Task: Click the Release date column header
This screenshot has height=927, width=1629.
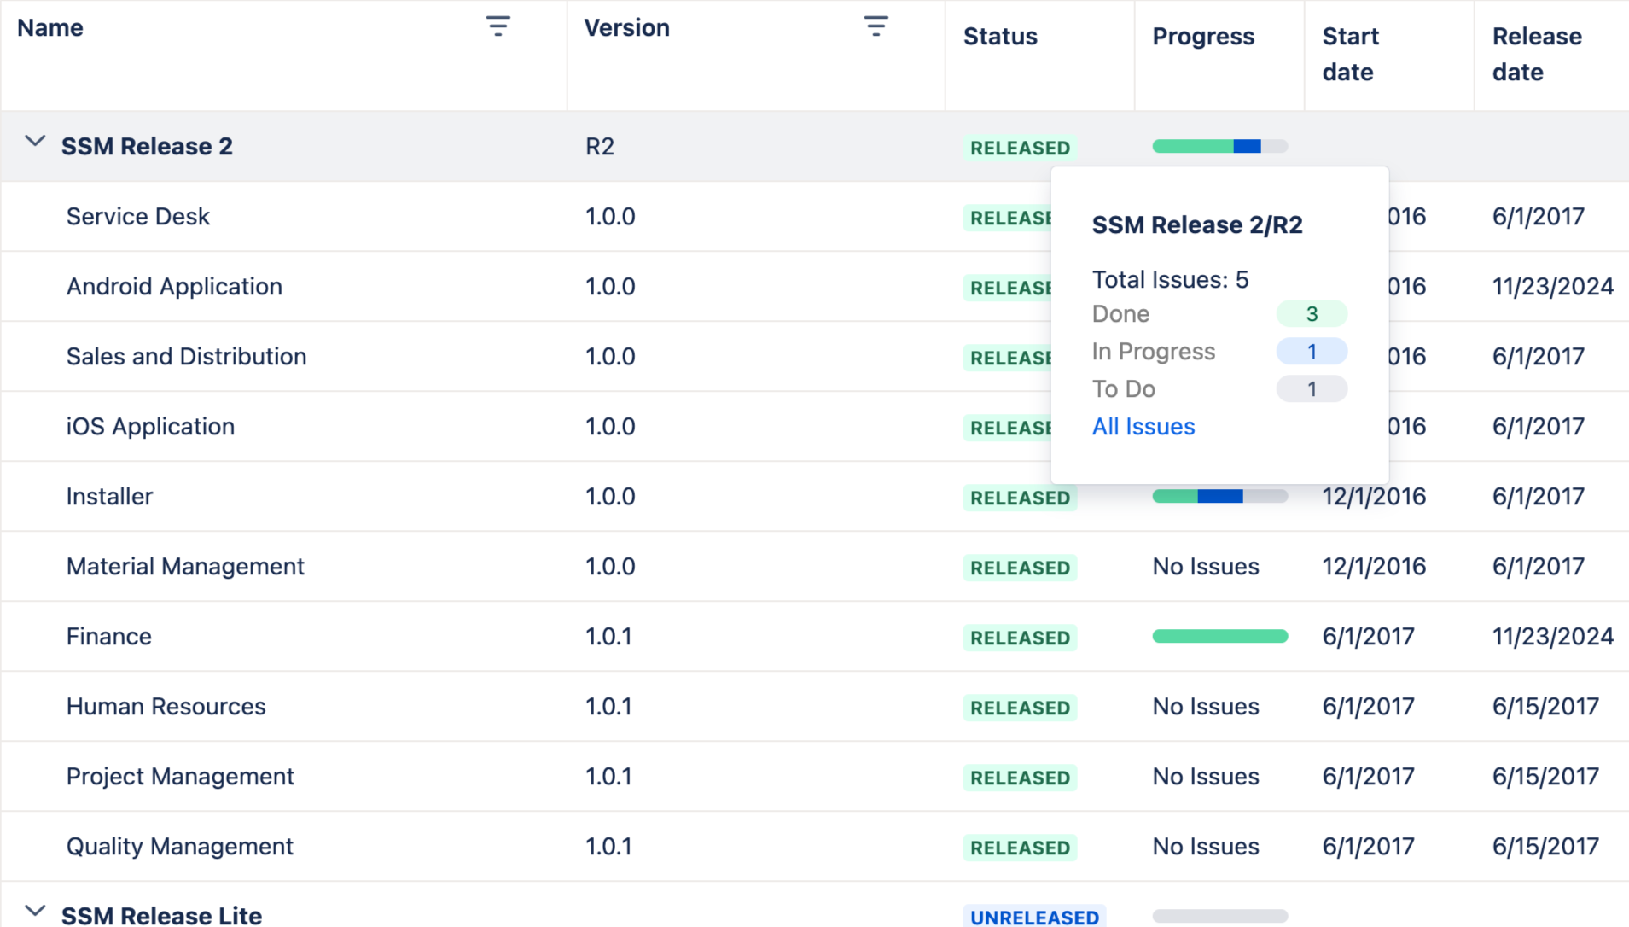Action: pyautogui.click(x=1536, y=54)
